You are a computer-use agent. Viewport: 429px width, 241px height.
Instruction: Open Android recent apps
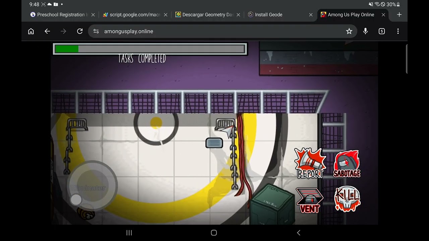[x=129, y=233]
